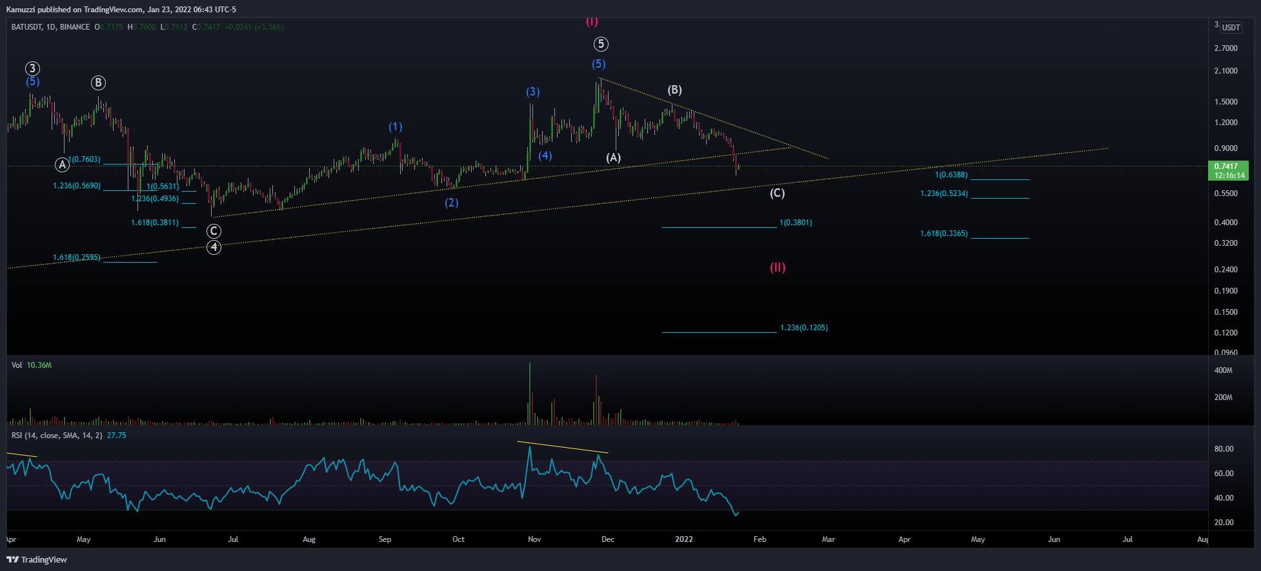The width and height of the screenshot is (1261, 571).
Task: Select the blue (2) wave label
Action: click(452, 203)
